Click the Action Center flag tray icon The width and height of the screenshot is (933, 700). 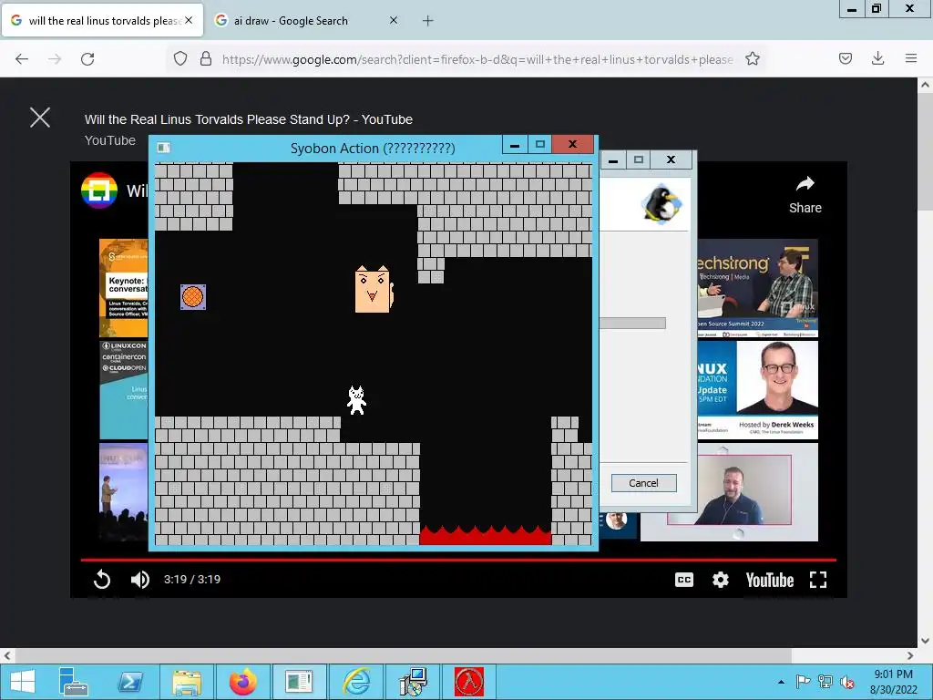(803, 682)
